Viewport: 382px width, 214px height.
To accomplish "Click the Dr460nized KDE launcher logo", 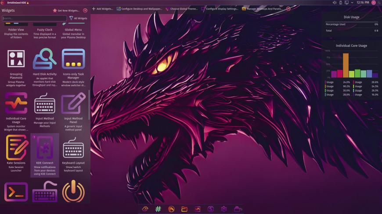I will coord(3,3).
